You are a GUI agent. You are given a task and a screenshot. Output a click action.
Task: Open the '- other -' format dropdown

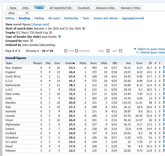click(x=17, y=13)
